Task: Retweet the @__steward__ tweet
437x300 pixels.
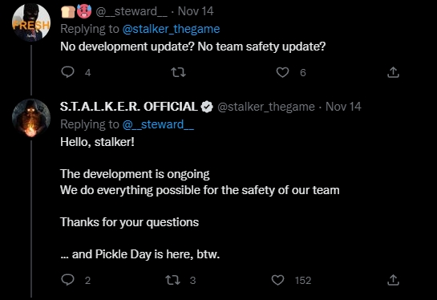Action: coord(178,72)
